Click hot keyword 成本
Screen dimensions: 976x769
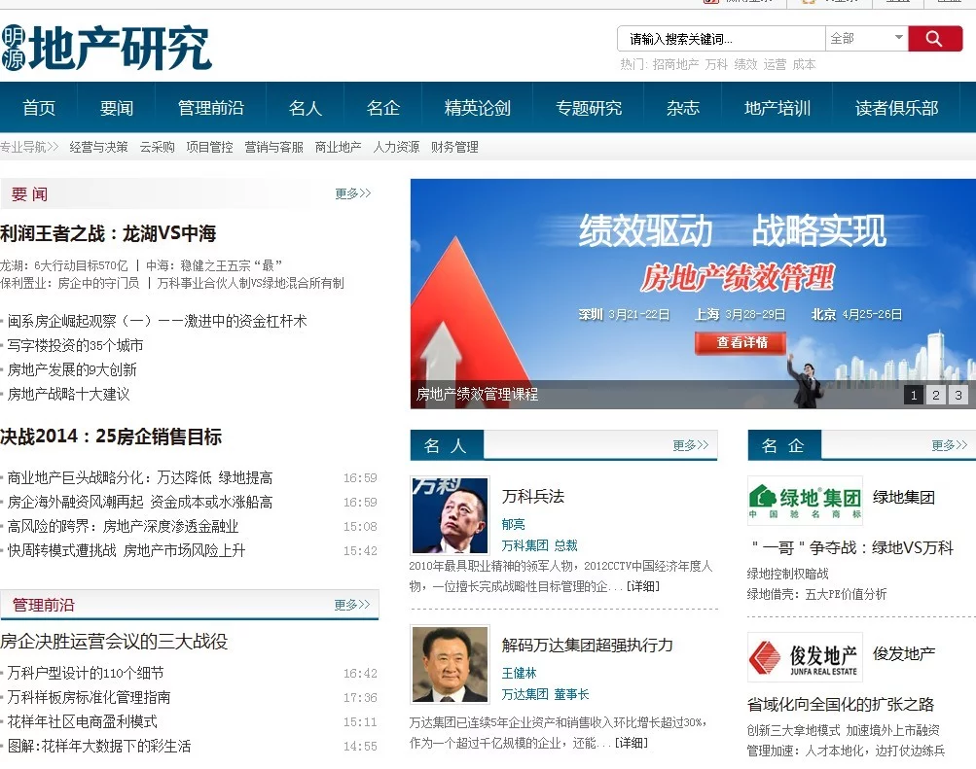pos(804,64)
